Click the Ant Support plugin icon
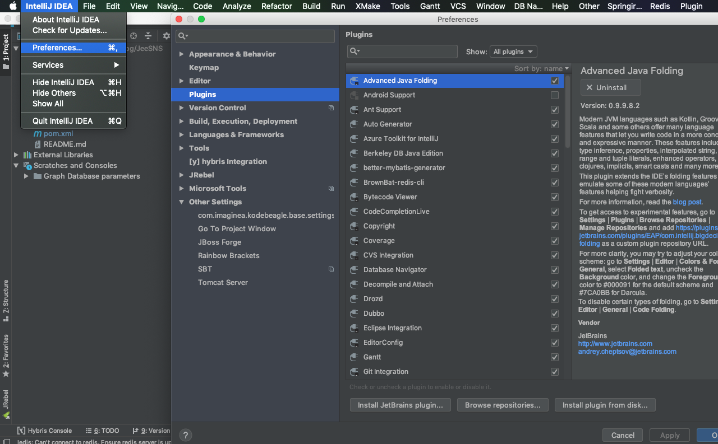 [354, 110]
